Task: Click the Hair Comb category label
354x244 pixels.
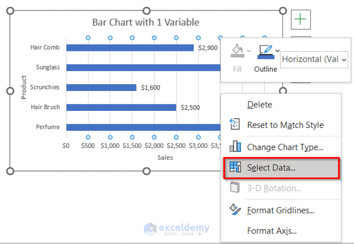Action: (45, 47)
